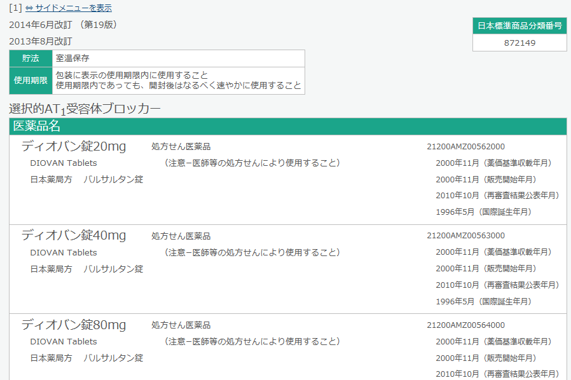Click 国際誕生年月 date in the 40mg entry

coord(485,301)
